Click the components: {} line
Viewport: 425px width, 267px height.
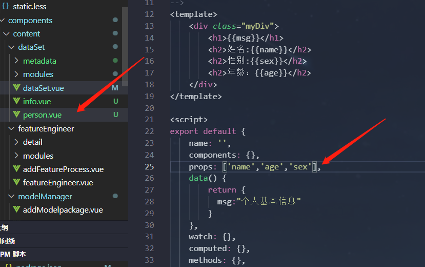[224, 155]
